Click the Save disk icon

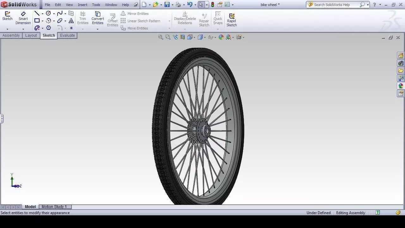point(167,4)
